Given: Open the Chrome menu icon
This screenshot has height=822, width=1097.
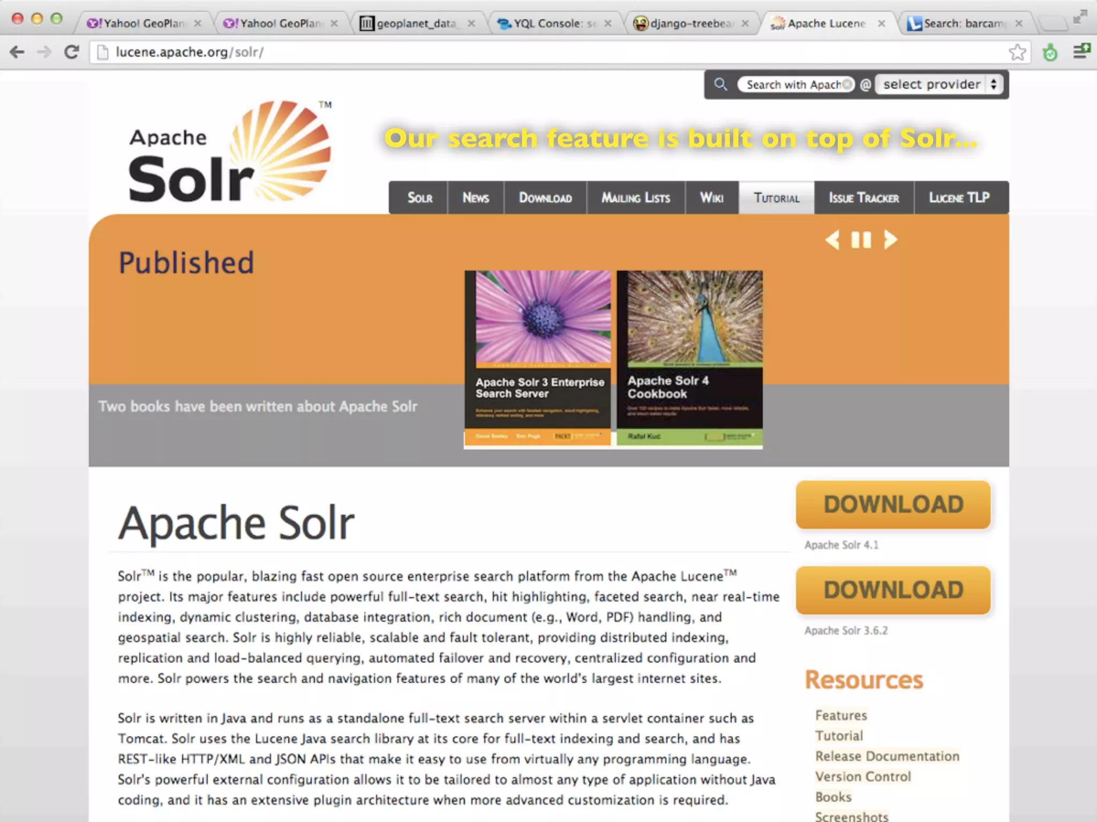Looking at the screenshot, I should [x=1081, y=51].
